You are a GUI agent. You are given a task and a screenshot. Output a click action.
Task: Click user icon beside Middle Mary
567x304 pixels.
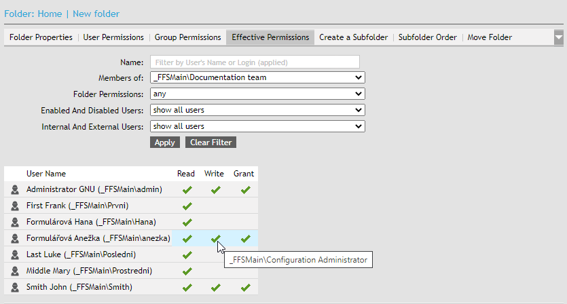pyautogui.click(x=15, y=271)
